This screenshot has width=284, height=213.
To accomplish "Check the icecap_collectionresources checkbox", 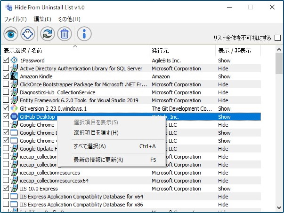I will pyautogui.click(x=6, y=172).
